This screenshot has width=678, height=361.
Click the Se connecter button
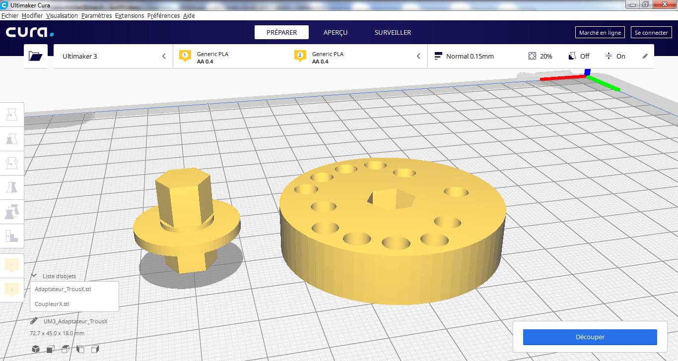(x=651, y=33)
